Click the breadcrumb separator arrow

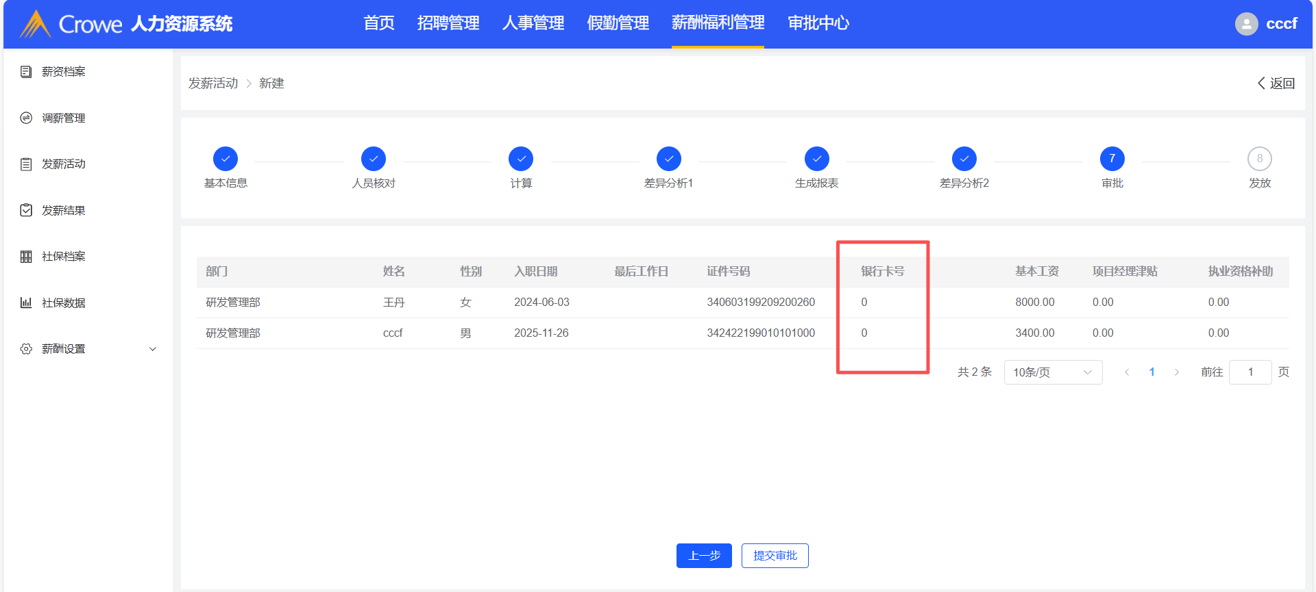[x=249, y=83]
